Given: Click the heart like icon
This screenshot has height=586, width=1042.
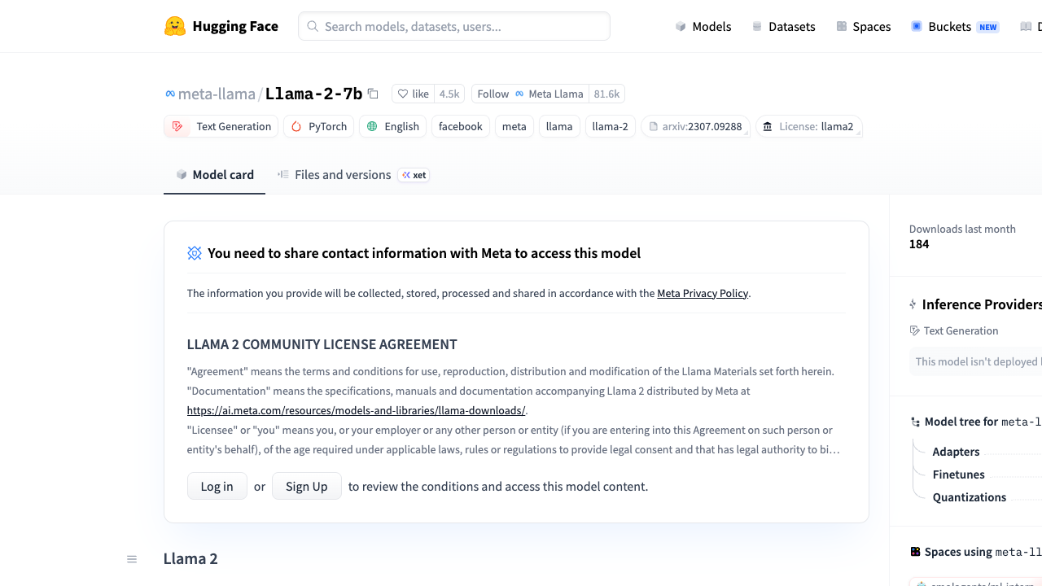Looking at the screenshot, I should 403,94.
